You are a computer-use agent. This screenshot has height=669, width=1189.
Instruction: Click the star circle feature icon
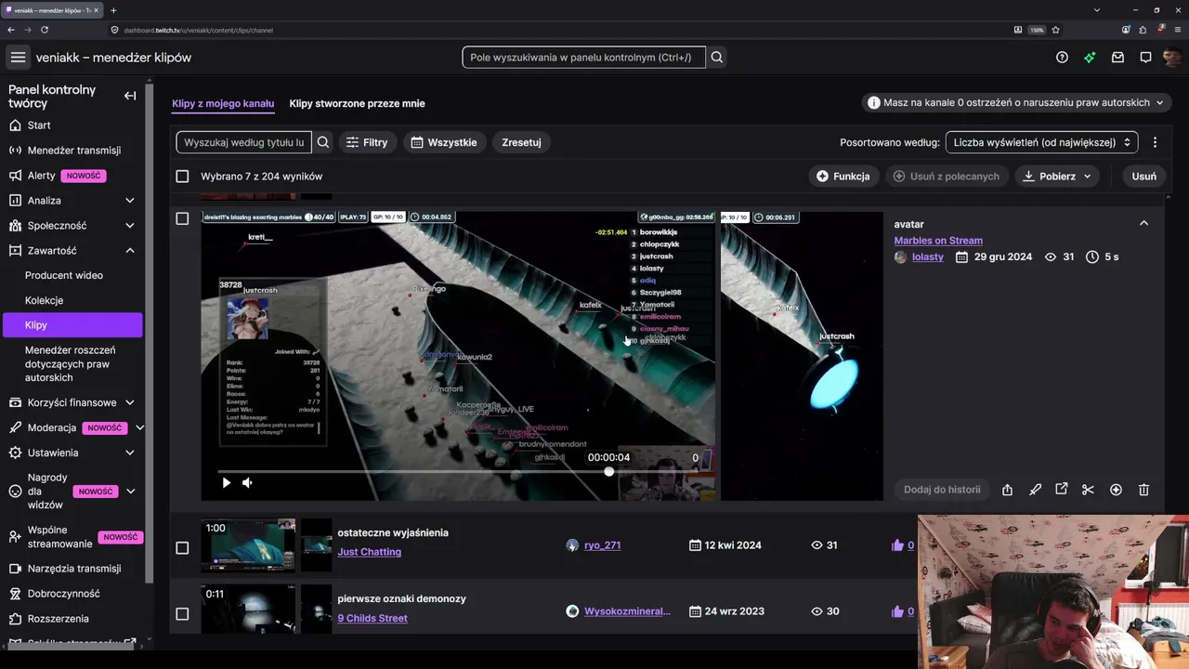1116,490
